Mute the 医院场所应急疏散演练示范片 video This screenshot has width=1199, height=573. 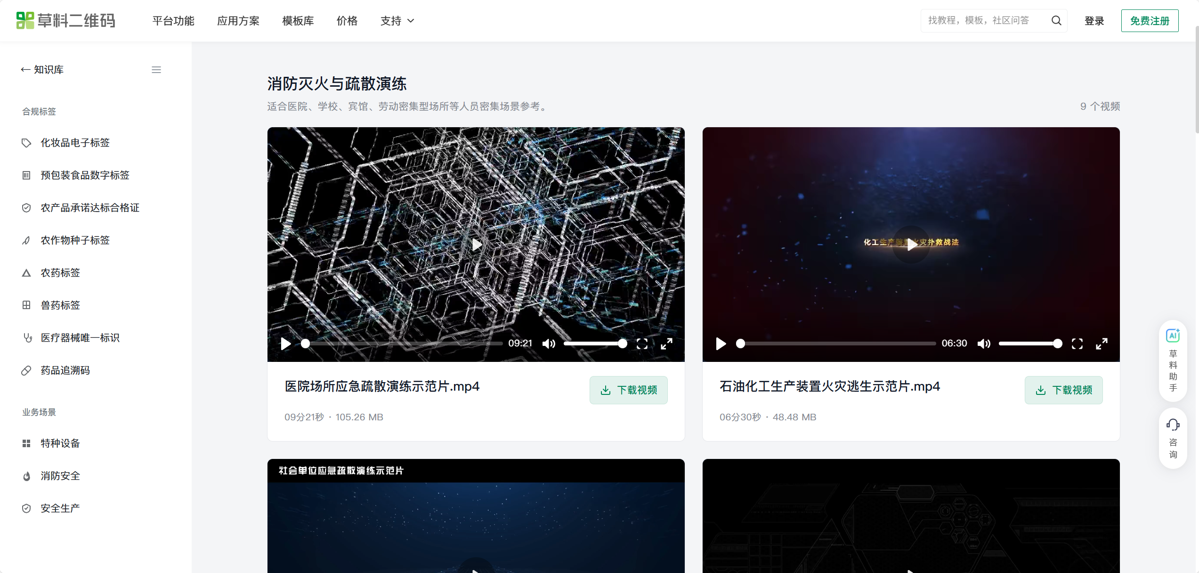pos(549,344)
